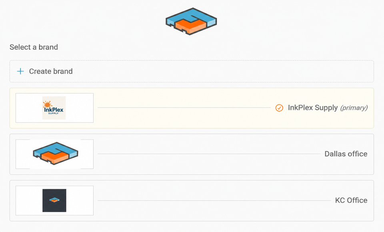The width and height of the screenshot is (384, 232).
Task: Choose the KC Office brand name
Action: (x=351, y=200)
